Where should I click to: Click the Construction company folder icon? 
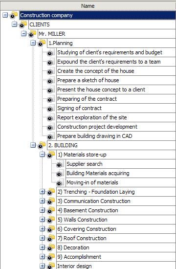click(14, 15)
